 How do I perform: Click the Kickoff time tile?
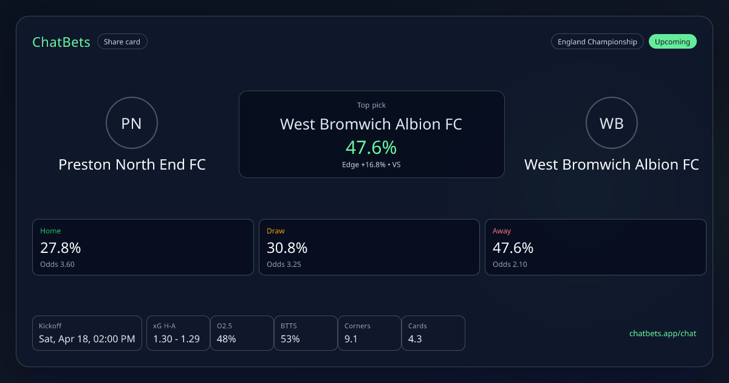point(87,333)
